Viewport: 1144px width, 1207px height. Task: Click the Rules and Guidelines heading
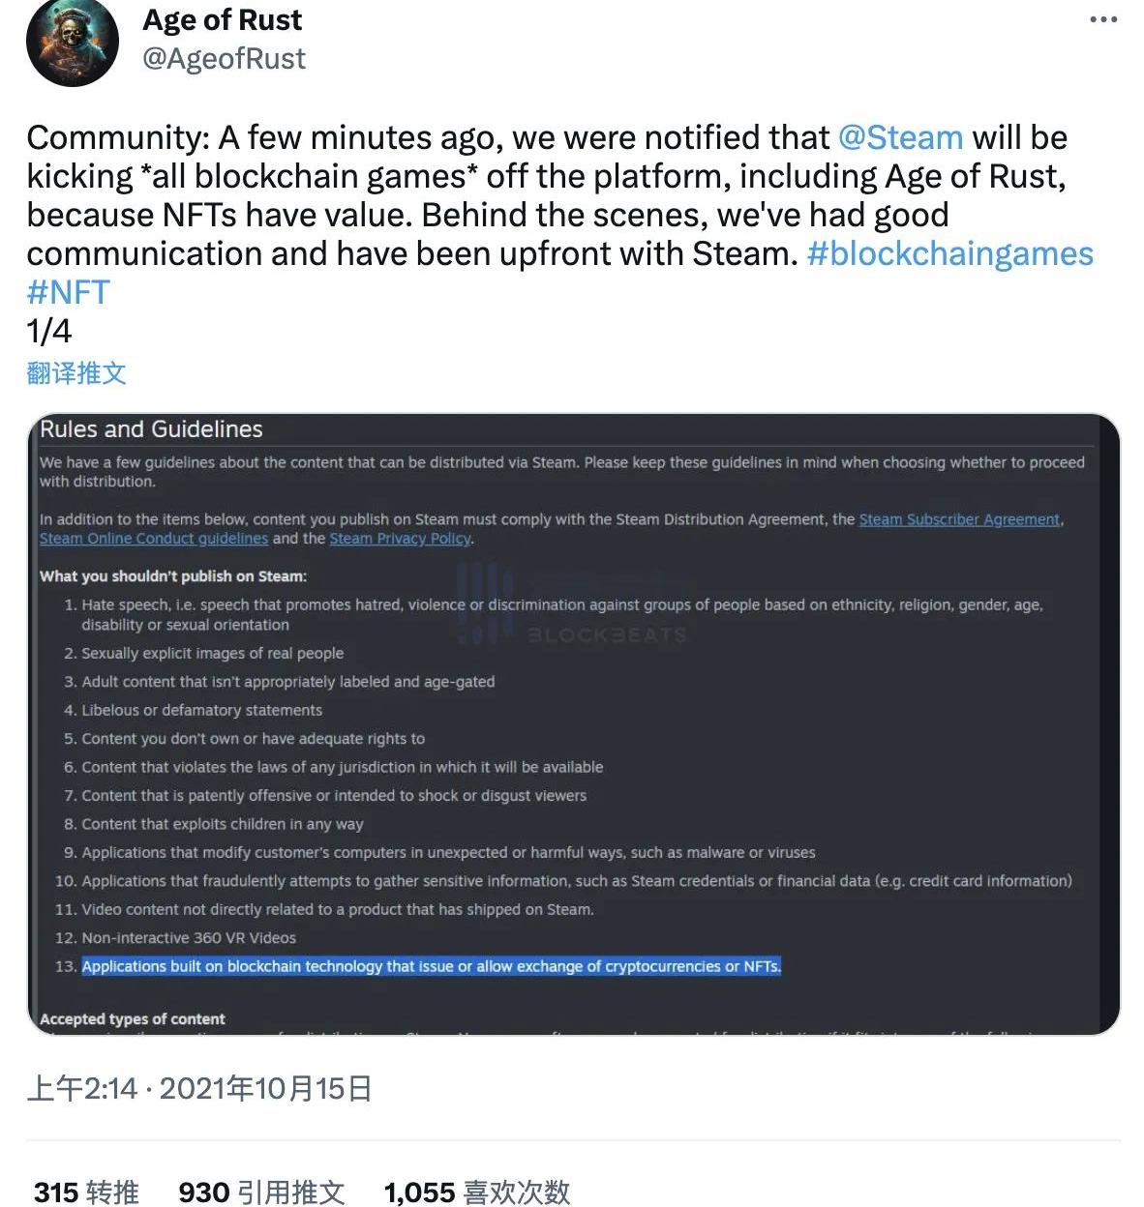coord(151,429)
